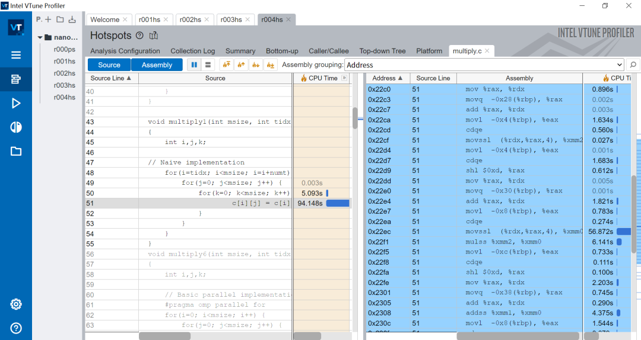This screenshot has width=641, height=340.
Task: Sort assembly by Address column header
Action: [388, 78]
